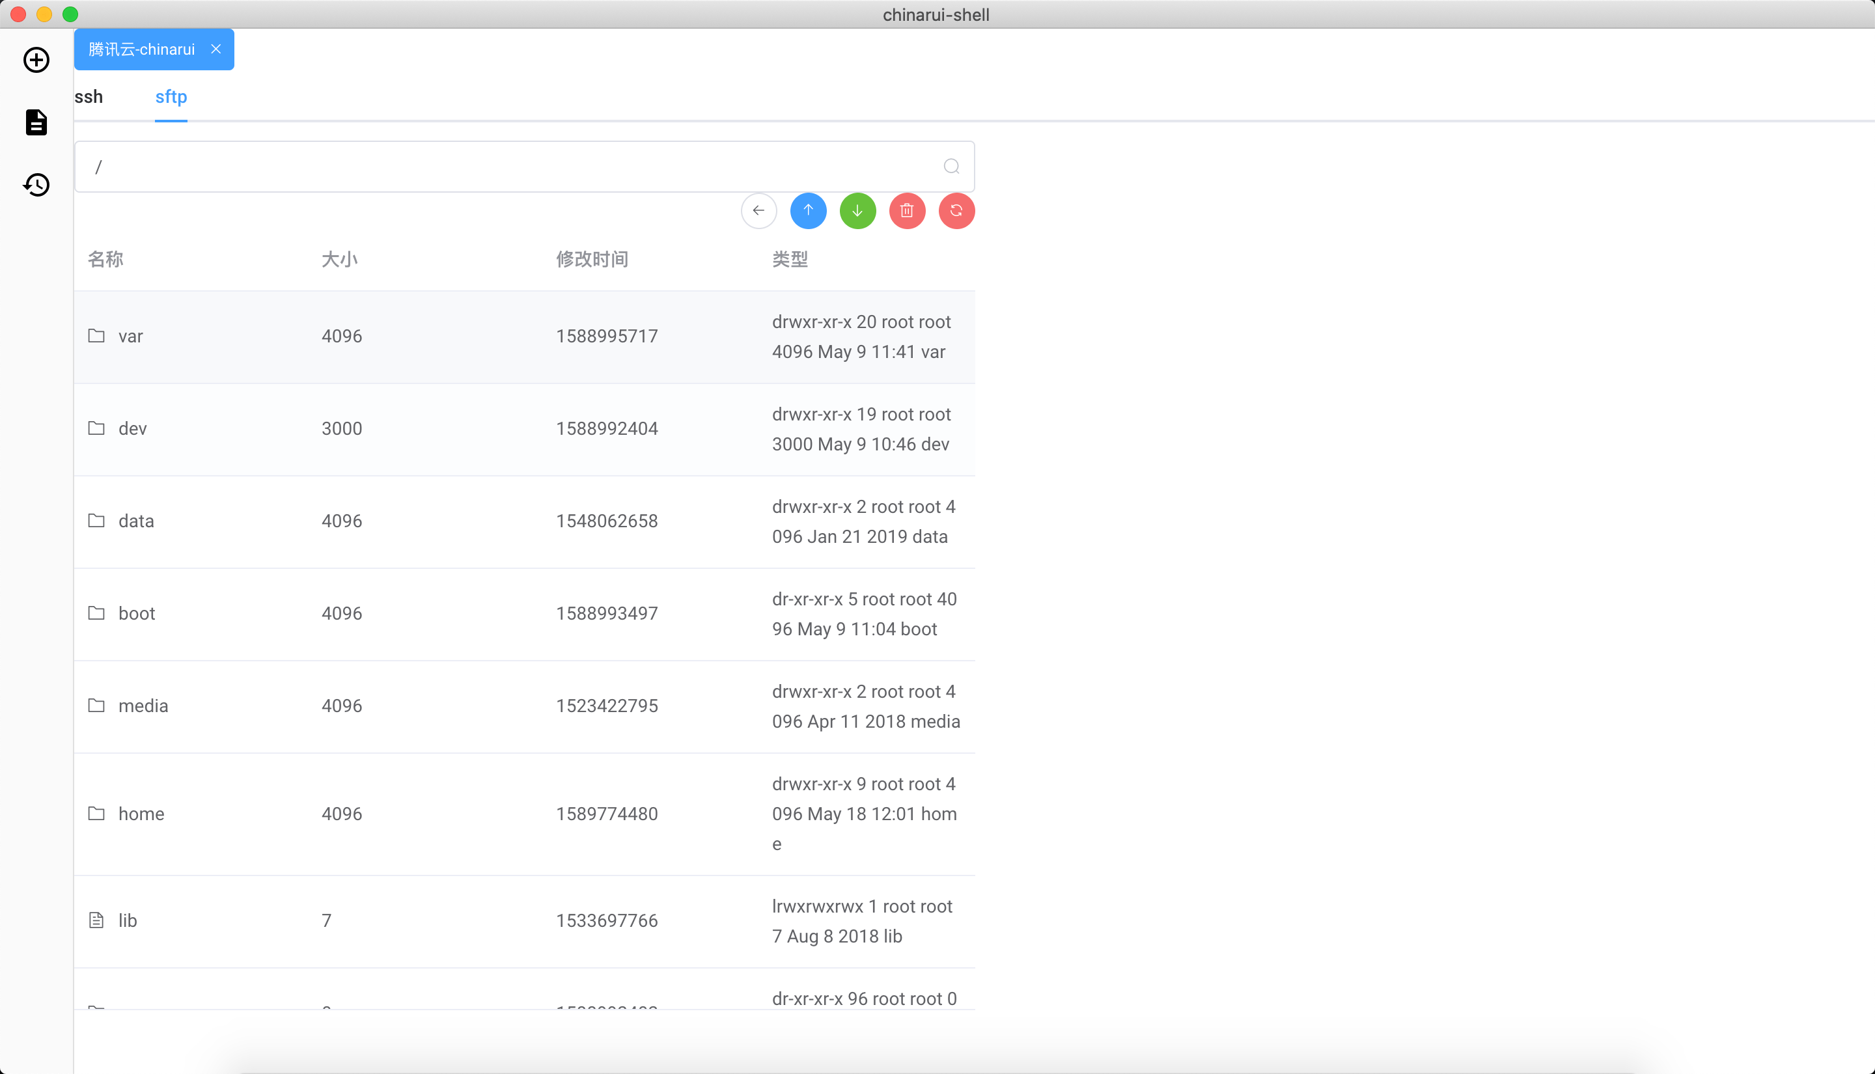The image size is (1875, 1074).
Task: Open the bookmarks sidebar icon
Action: (x=36, y=122)
